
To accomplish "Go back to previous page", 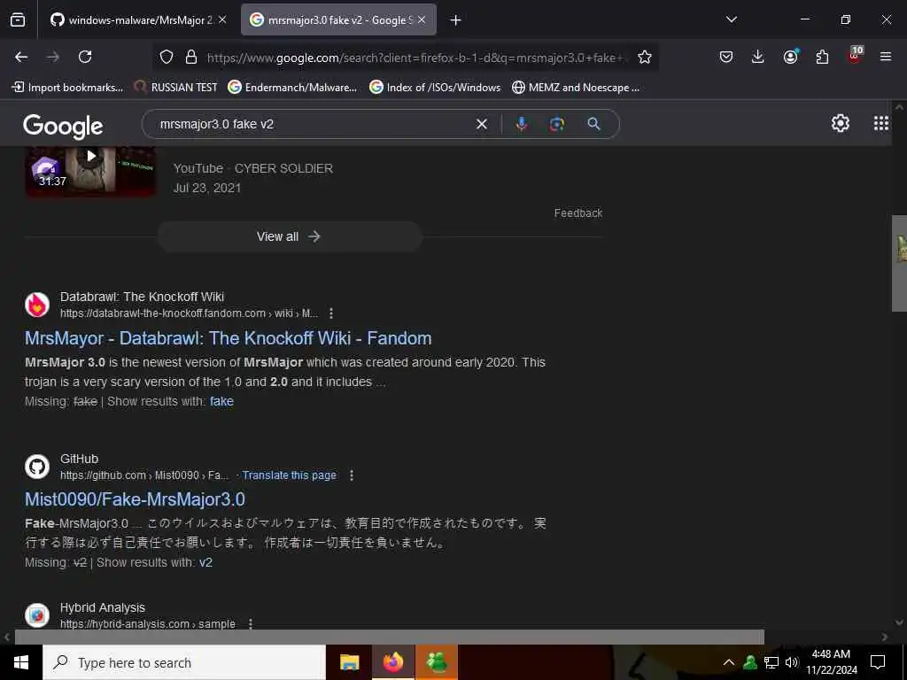I will [x=21, y=57].
